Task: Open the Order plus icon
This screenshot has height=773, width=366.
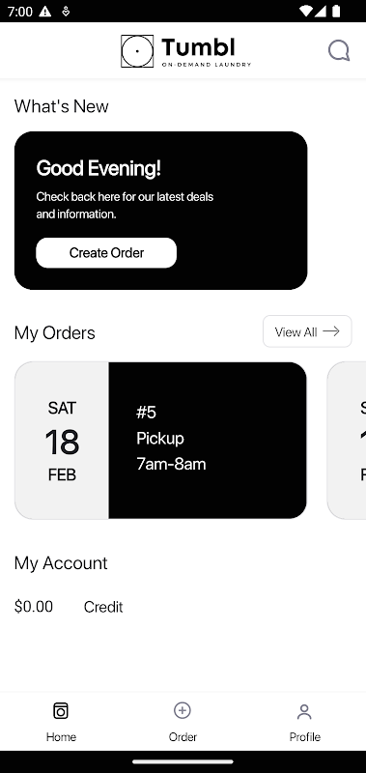Action: tap(183, 710)
